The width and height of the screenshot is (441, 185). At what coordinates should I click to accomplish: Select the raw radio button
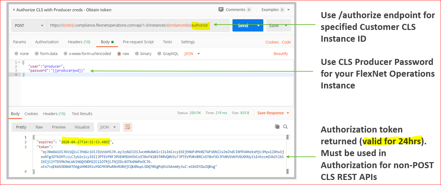click(x=119, y=54)
